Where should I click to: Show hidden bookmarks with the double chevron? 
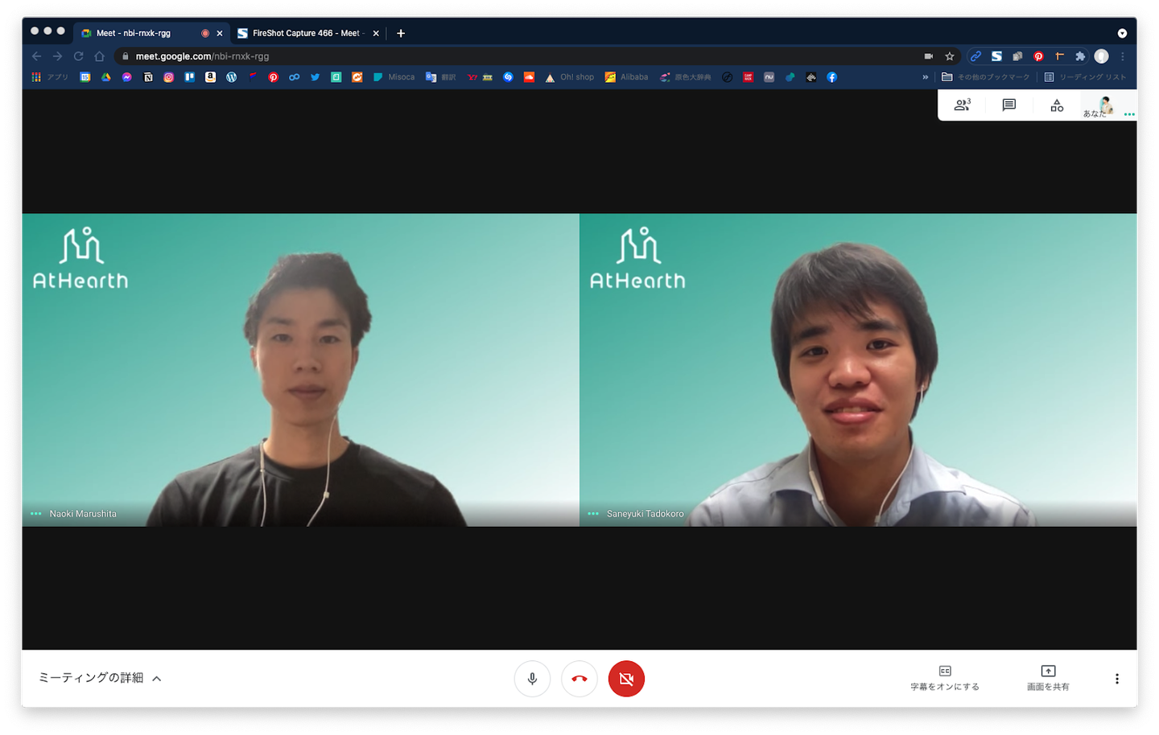[926, 77]
